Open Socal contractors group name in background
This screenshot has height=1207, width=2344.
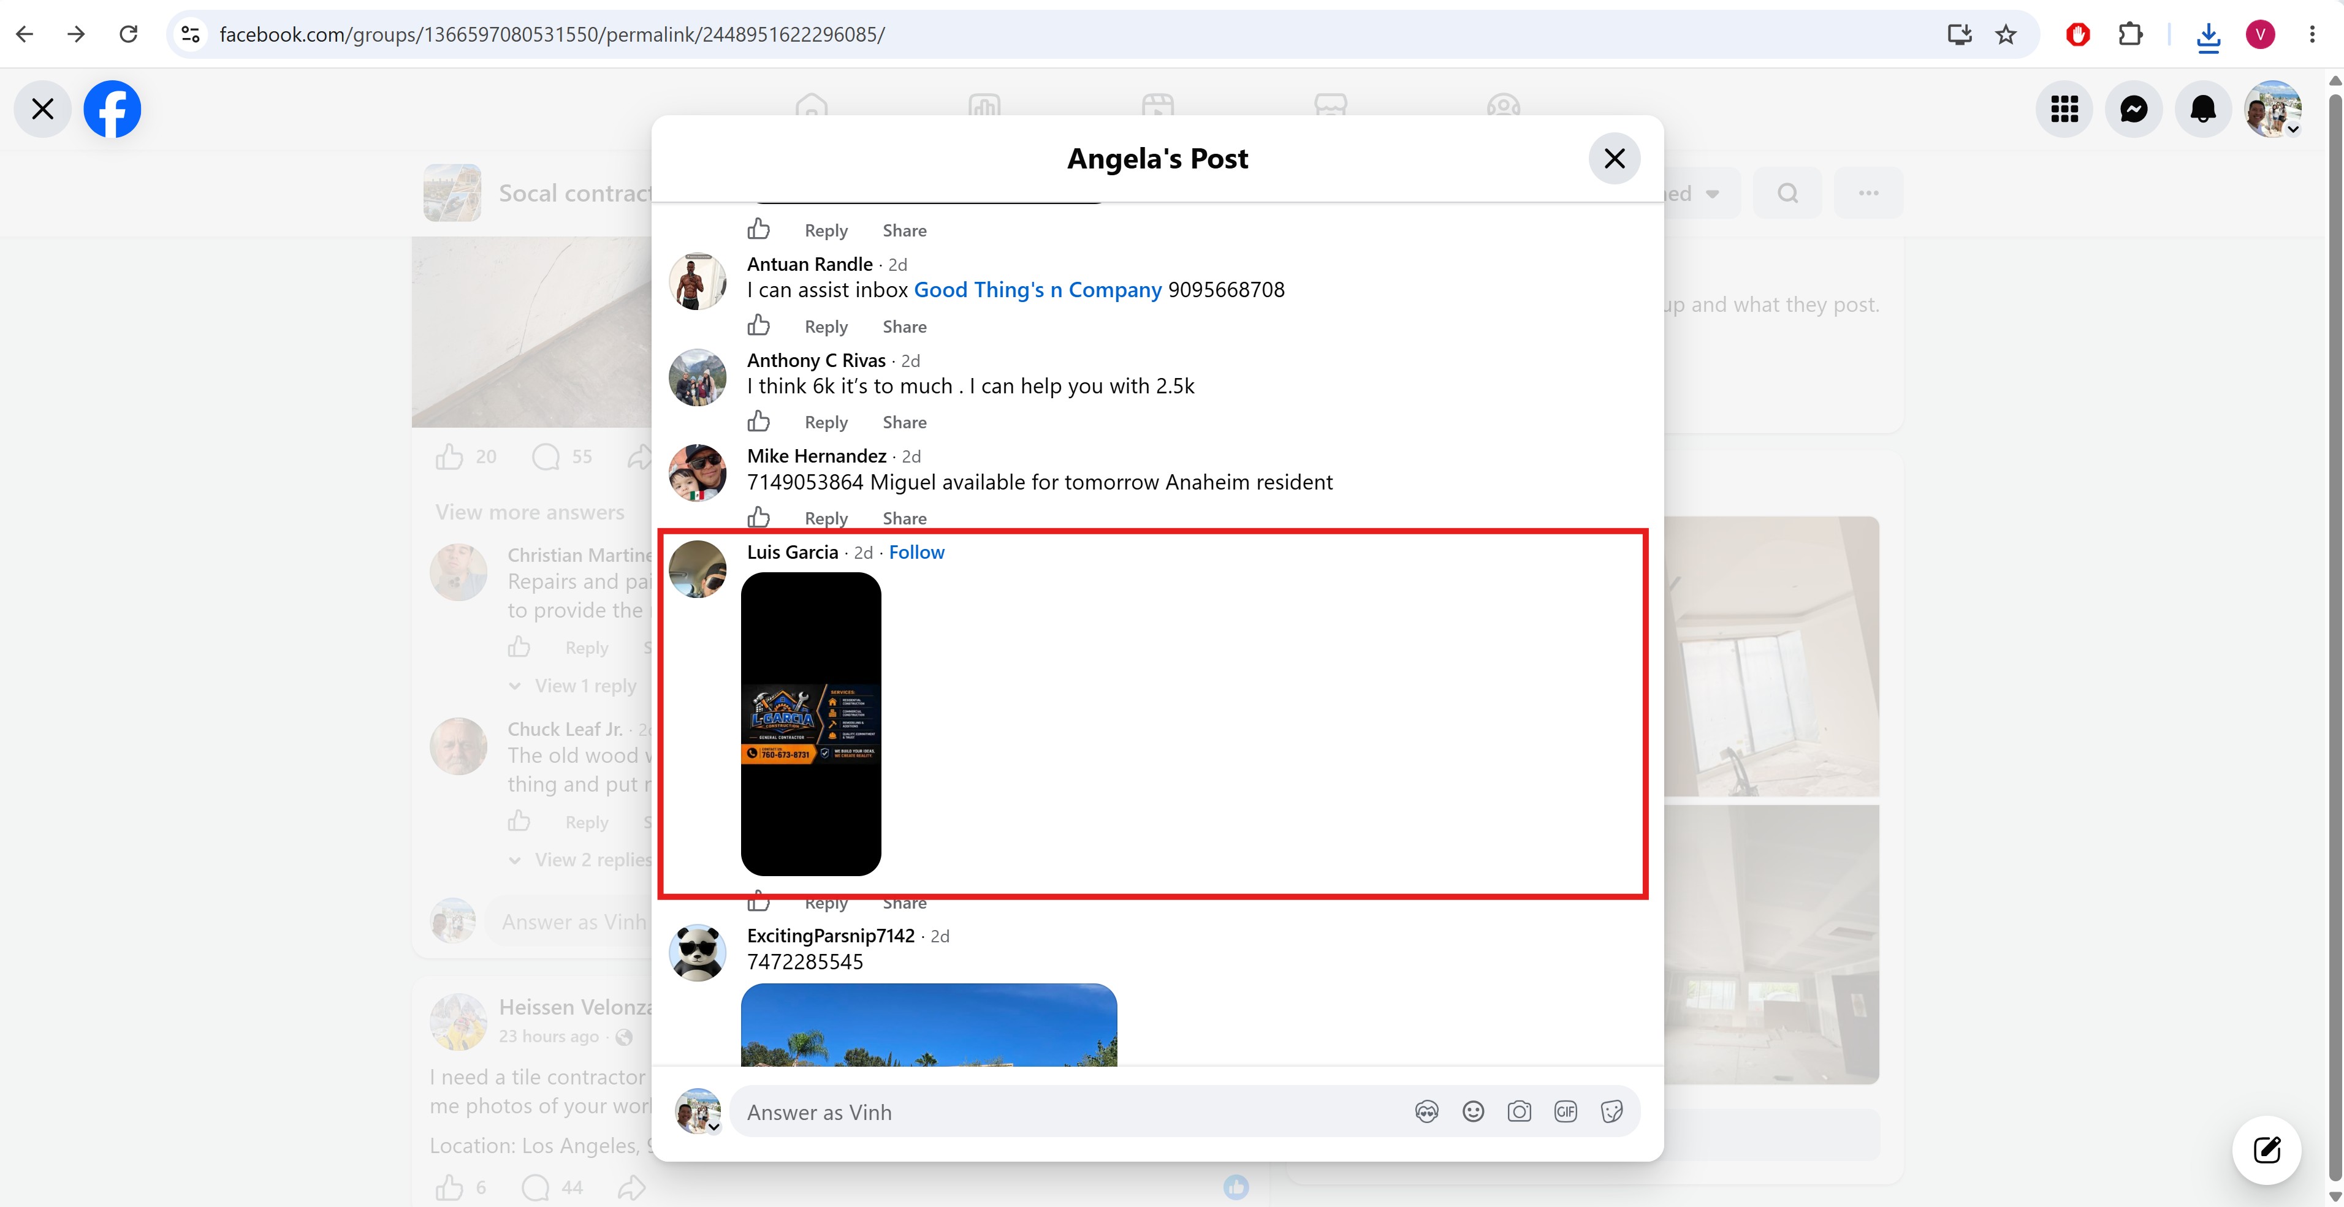[x=575, y=193]
